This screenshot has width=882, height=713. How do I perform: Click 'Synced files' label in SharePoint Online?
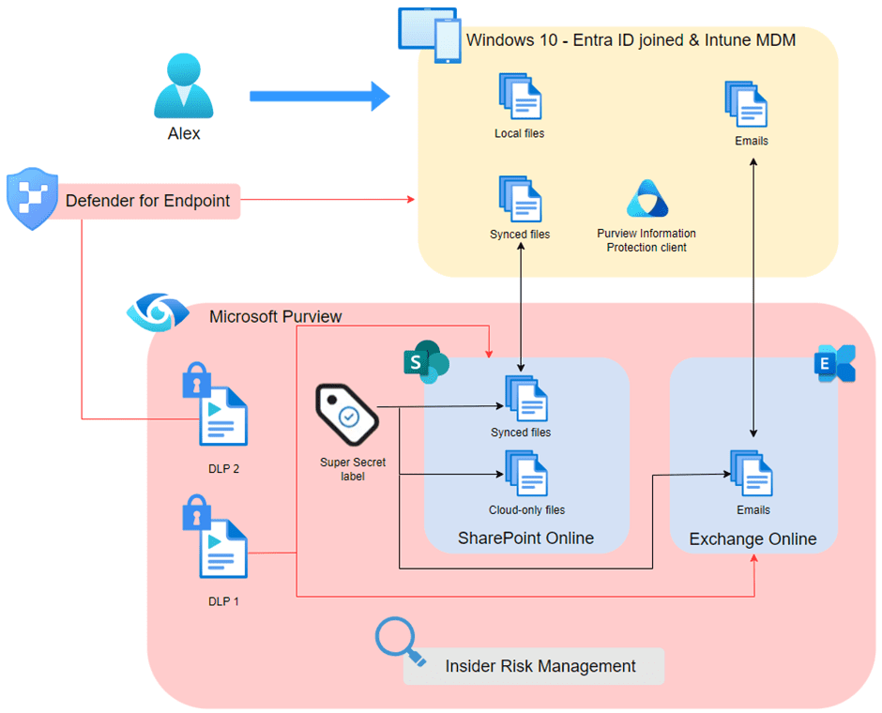pos(521,432)
